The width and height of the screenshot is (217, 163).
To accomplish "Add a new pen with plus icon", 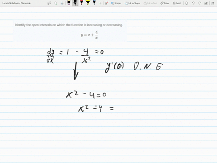I will pos(100,3).
